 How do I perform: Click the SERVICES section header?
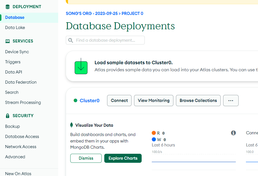23,41
